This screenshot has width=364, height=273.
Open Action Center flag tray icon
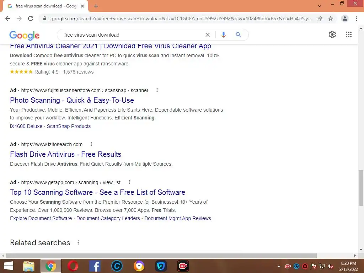(x=314, y=267)
